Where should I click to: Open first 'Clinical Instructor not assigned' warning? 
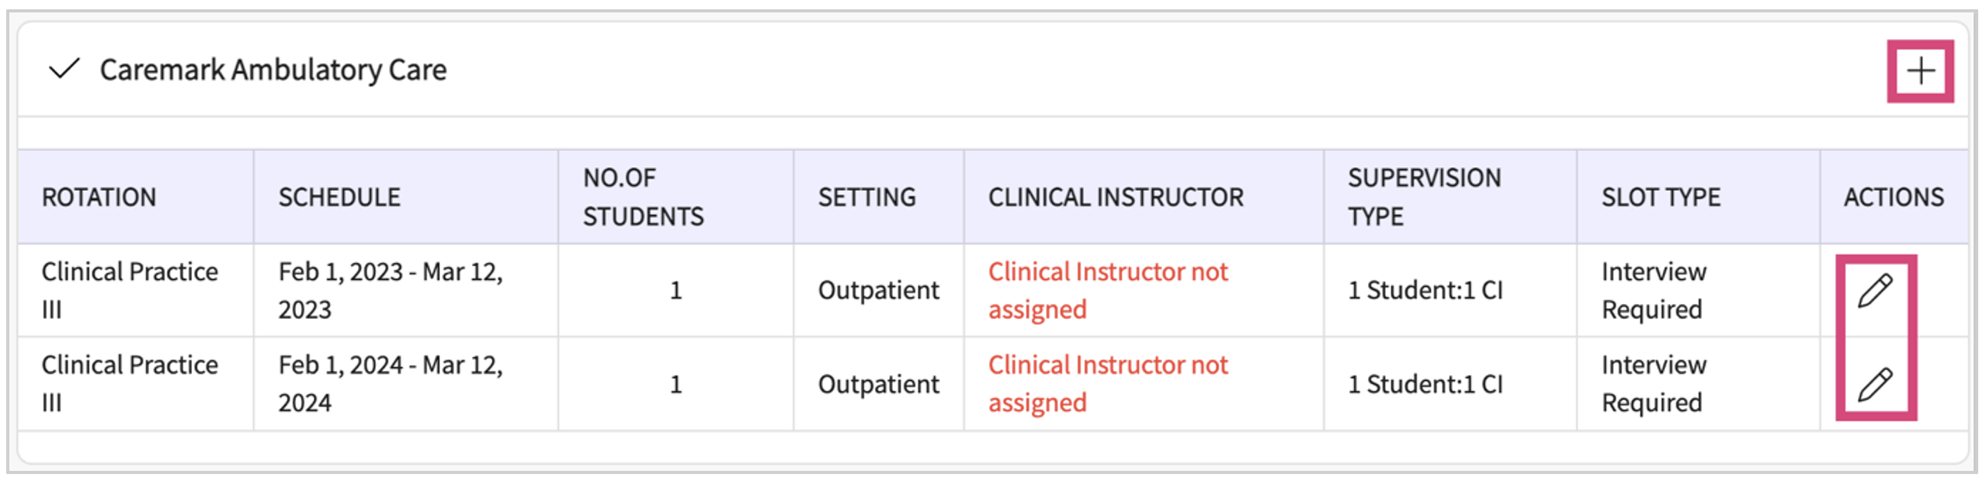coord(1108,291)
